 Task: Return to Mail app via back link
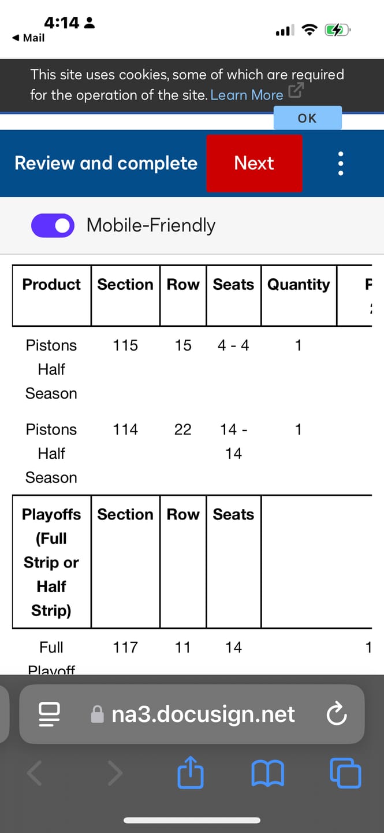pos(28,38)
